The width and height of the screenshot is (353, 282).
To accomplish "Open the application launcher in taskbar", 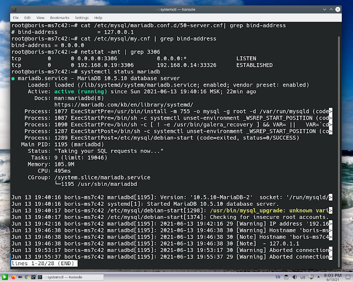I will tap(5, 277).
